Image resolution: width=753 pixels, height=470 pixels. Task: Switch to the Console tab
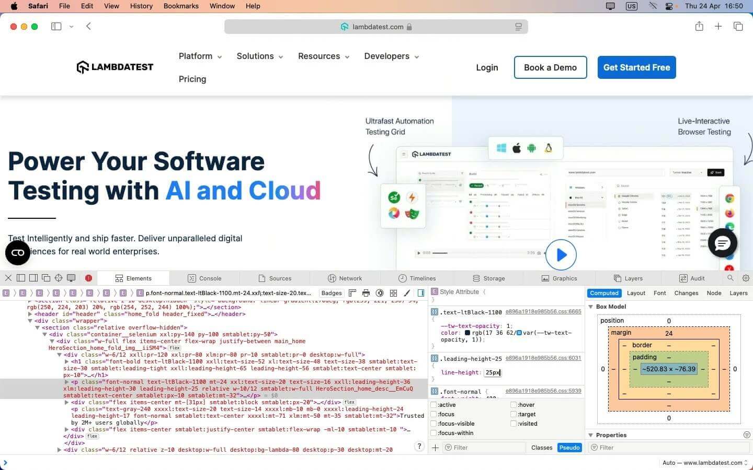pos(204,278)
